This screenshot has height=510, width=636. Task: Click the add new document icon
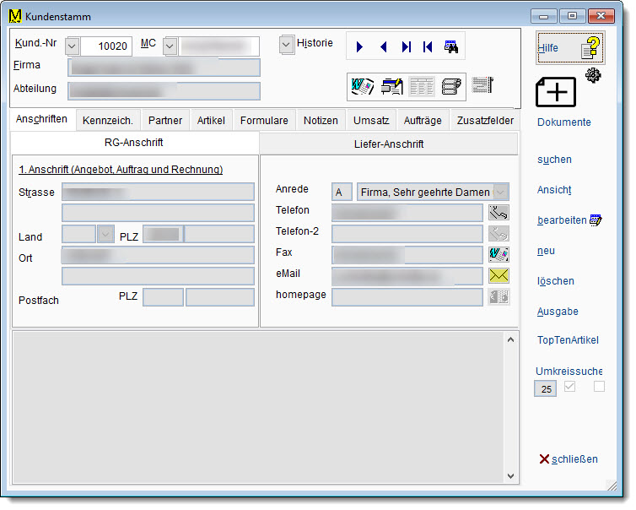coord(556,91)
